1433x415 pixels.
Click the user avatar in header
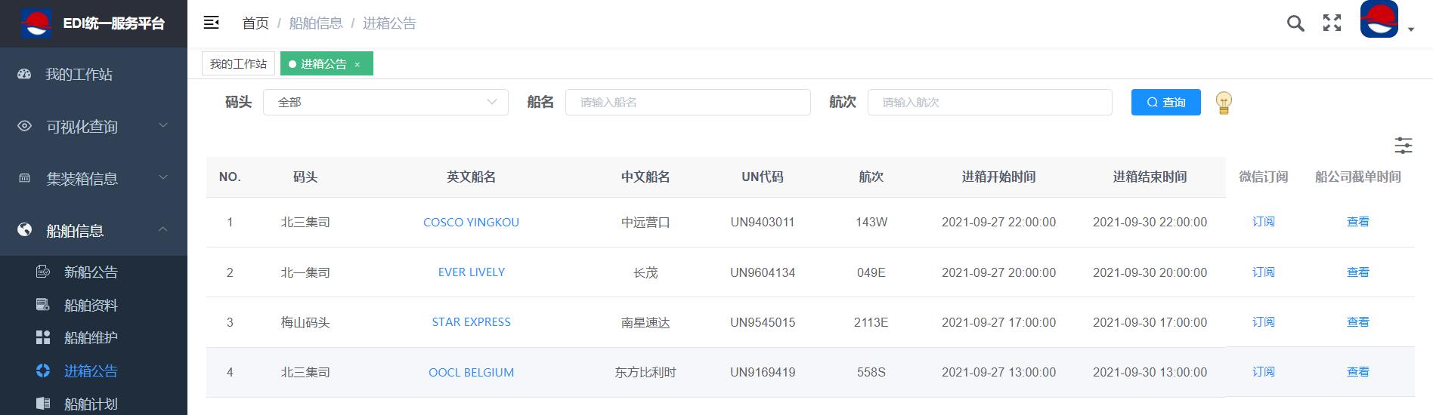[x=1379, y=20]
